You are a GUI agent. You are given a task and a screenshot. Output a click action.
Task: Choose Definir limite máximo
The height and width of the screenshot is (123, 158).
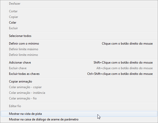(24, 49)
